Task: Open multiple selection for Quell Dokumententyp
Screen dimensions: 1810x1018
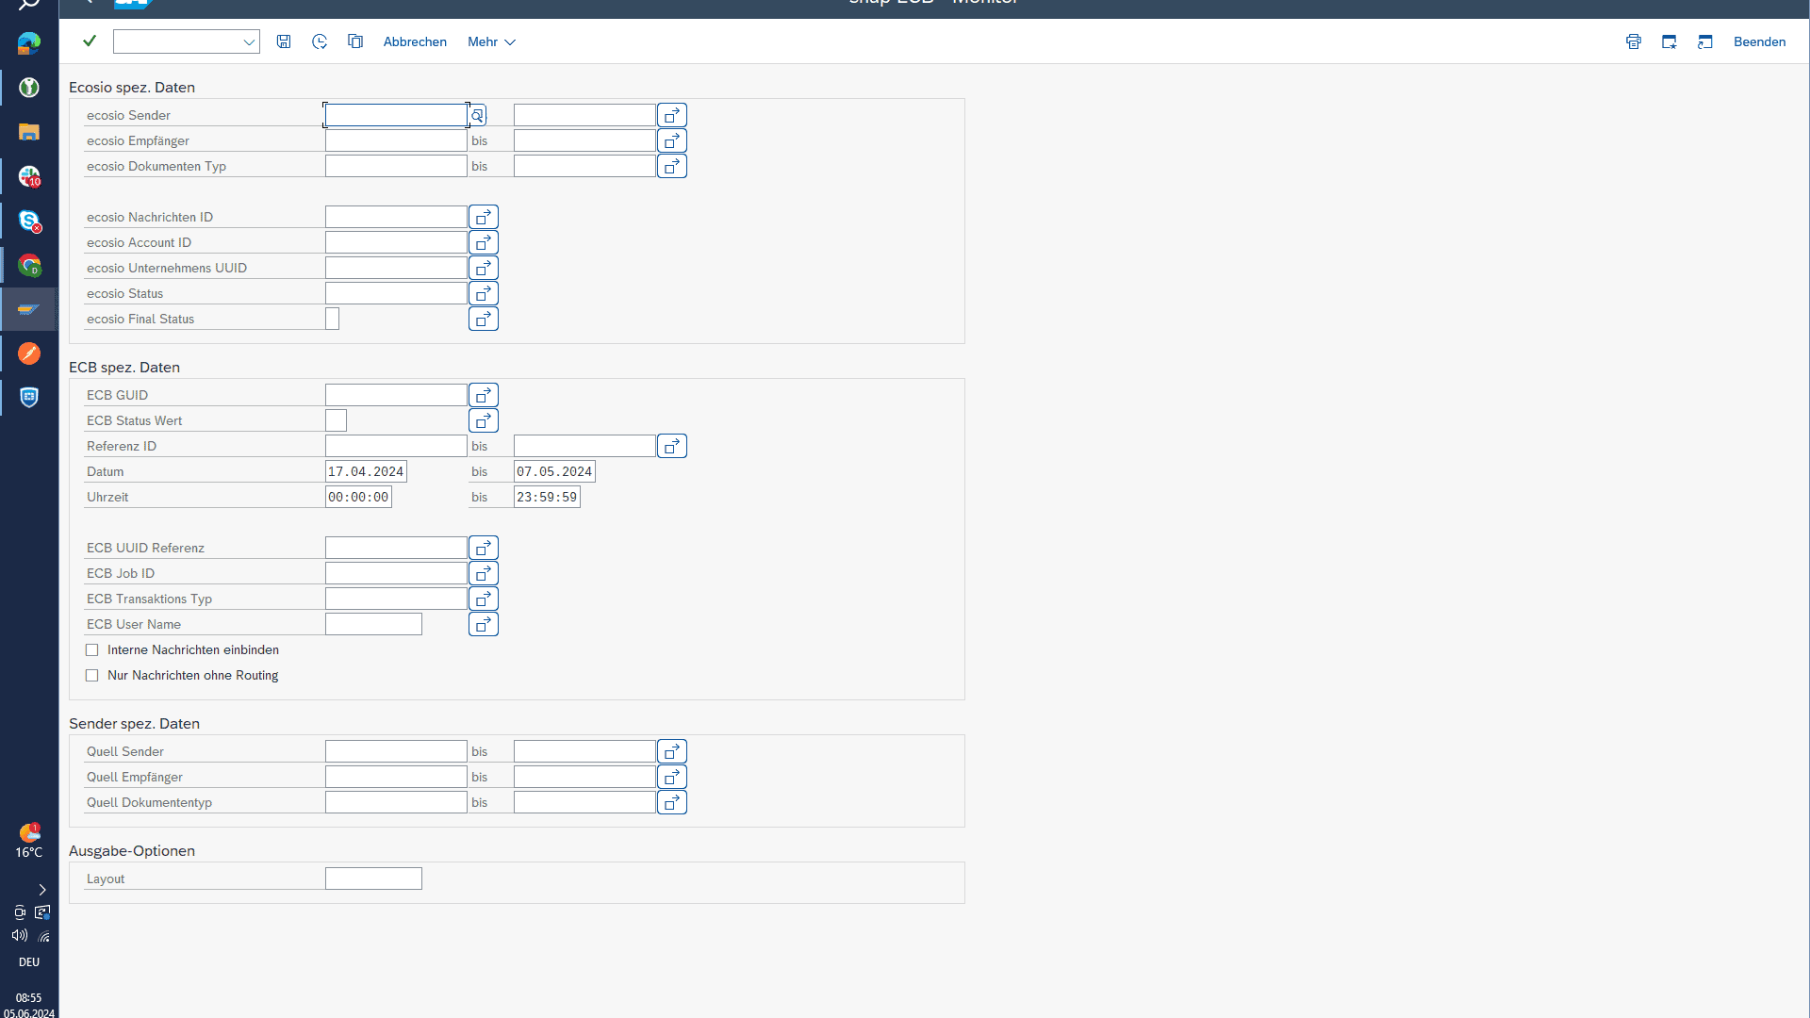Action: 672,802
